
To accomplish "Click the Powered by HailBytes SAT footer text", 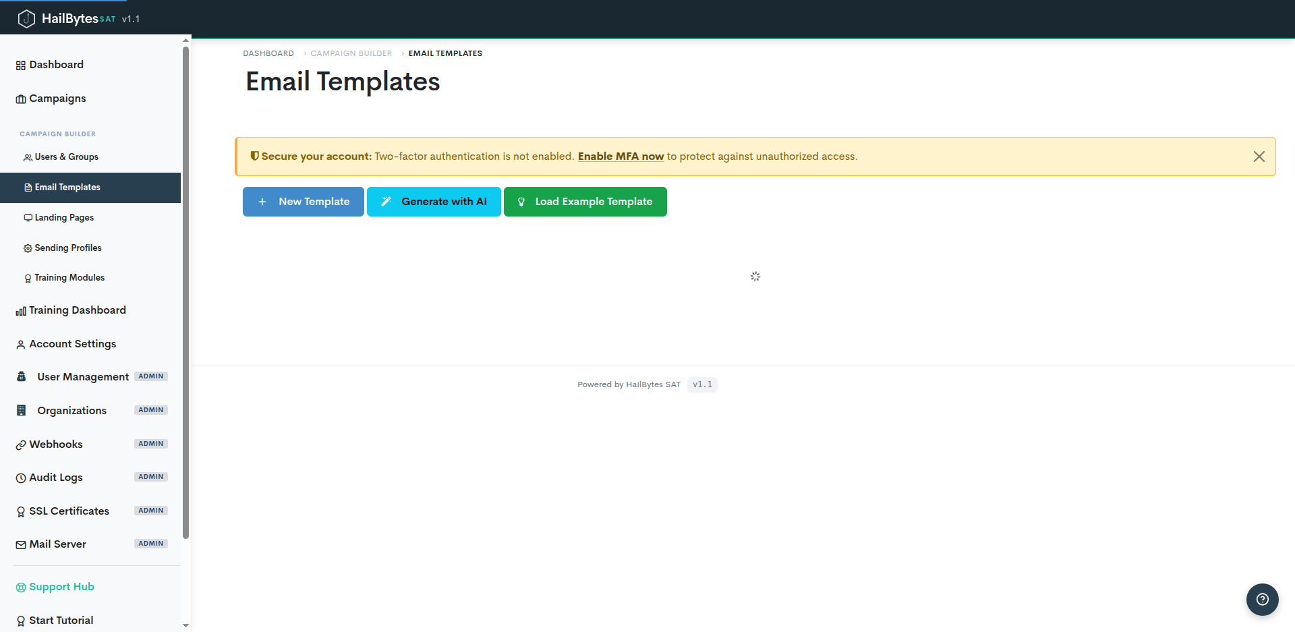I will pos(629,384).
